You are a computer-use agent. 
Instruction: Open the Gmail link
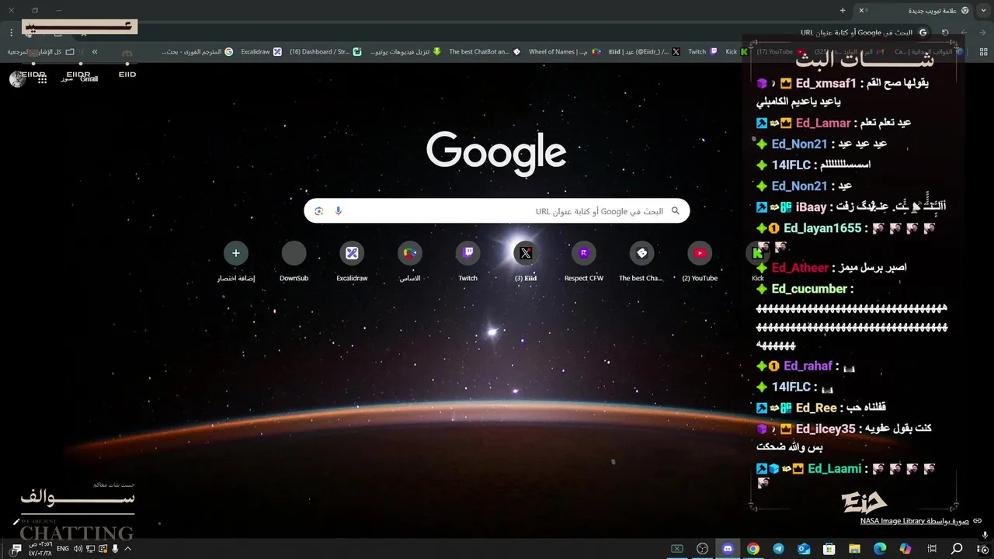[89, 78]
